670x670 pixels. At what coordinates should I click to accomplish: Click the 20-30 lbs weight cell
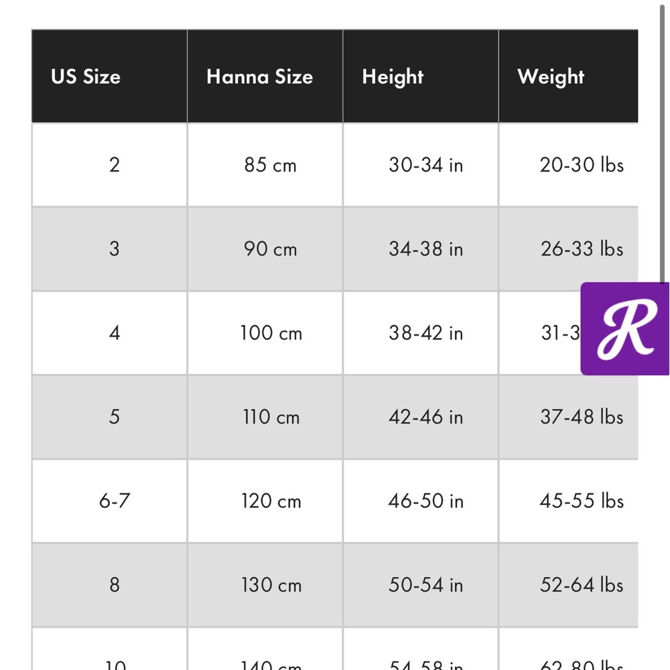[568, 165]
